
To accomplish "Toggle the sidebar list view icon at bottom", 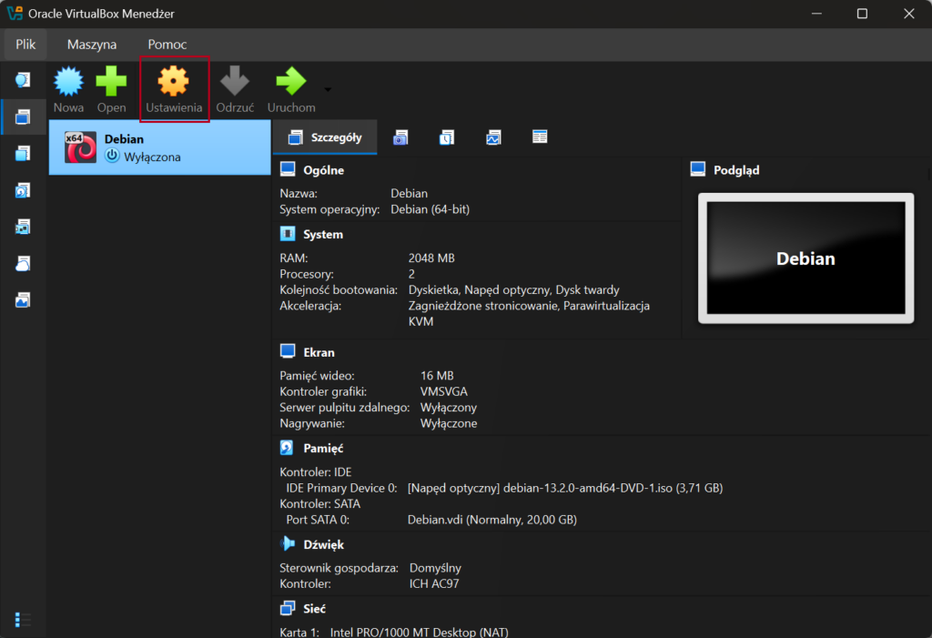I will point(23,619).
